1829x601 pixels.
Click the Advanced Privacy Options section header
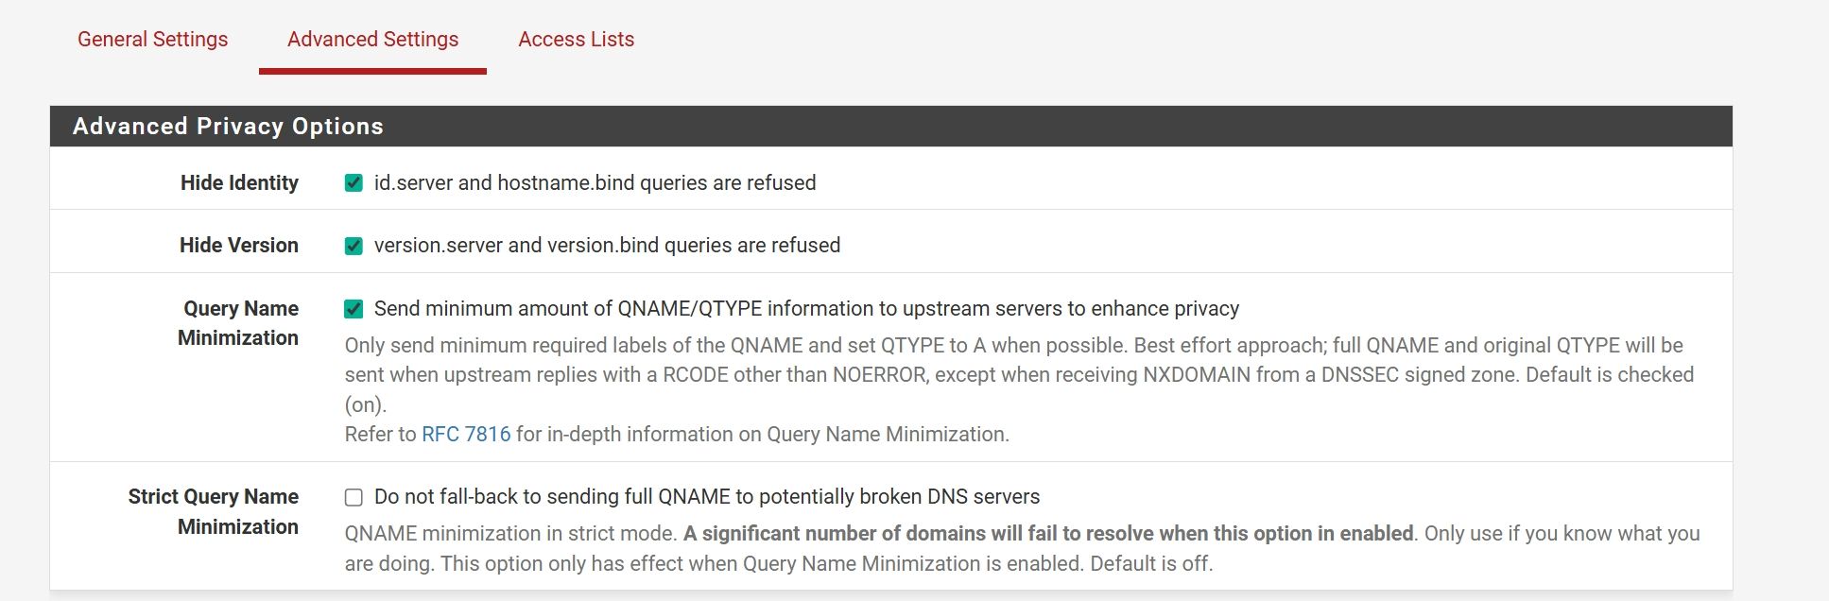point(228,127)
